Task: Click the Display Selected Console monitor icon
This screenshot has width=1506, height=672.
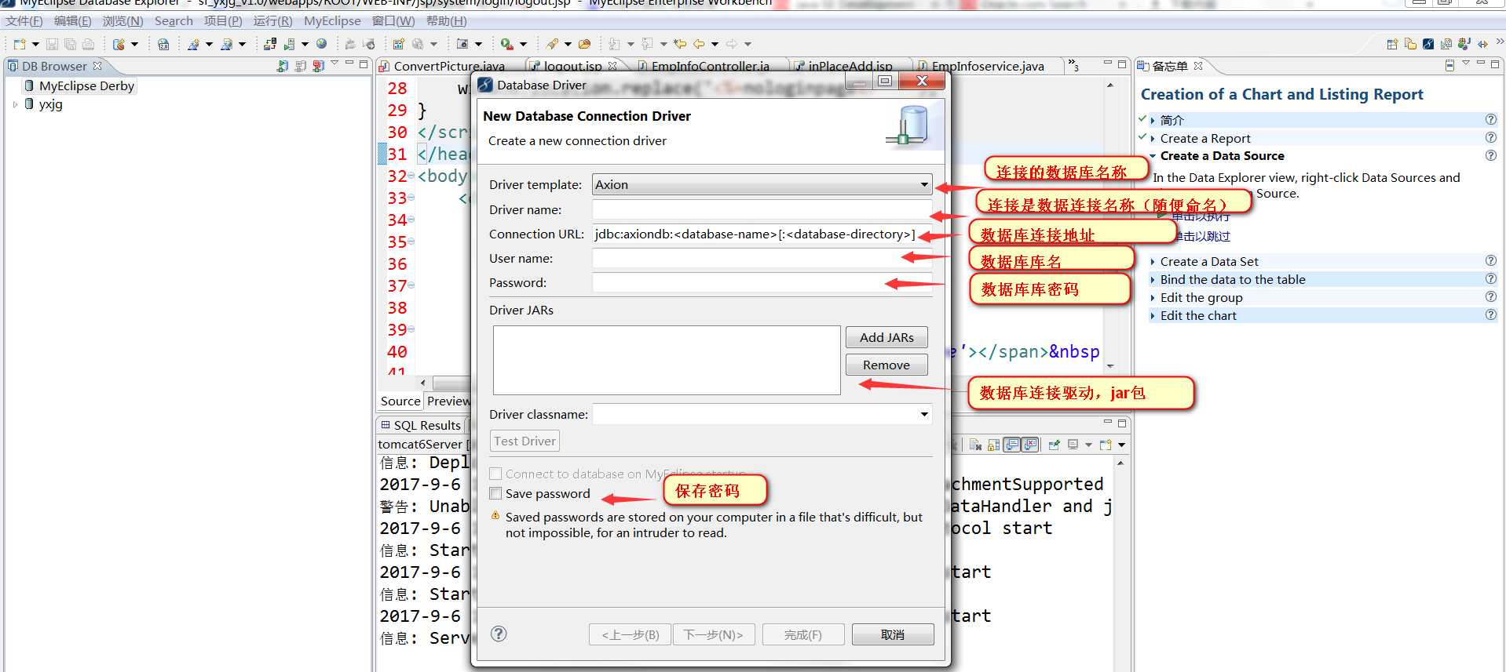Action: [x=1073, y=445]
